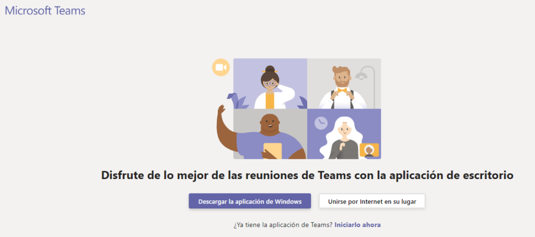Screen dimensions: 535x237
Task: Choose Unirse por Internet en su lugar
Action: pyautogui.click(x=372, y=201)
